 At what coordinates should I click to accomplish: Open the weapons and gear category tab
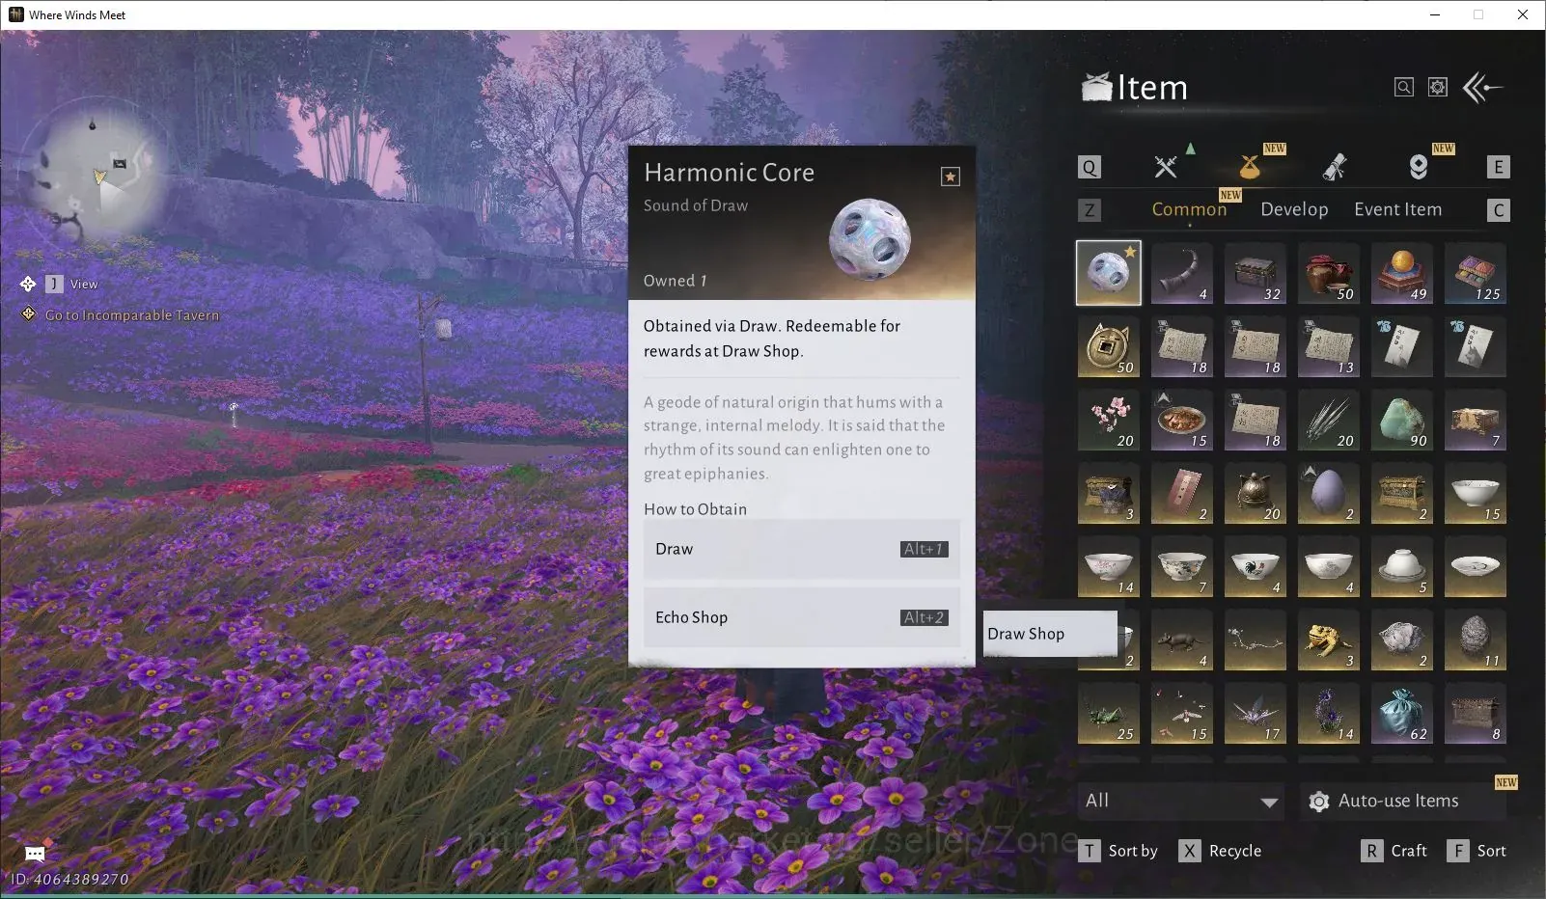pyautogui.click(x=1166, y=167)
